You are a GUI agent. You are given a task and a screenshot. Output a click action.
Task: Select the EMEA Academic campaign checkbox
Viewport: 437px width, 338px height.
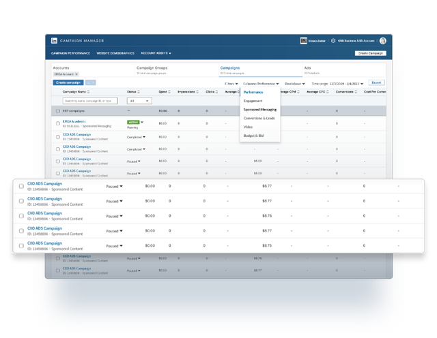pyautogui.click(x=57, y=123)
